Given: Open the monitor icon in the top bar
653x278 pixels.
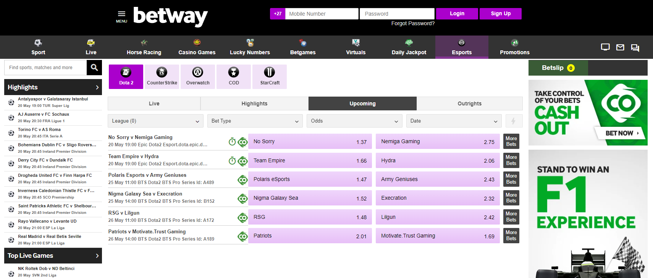Looking at the screenshot, I should [605, 47].
